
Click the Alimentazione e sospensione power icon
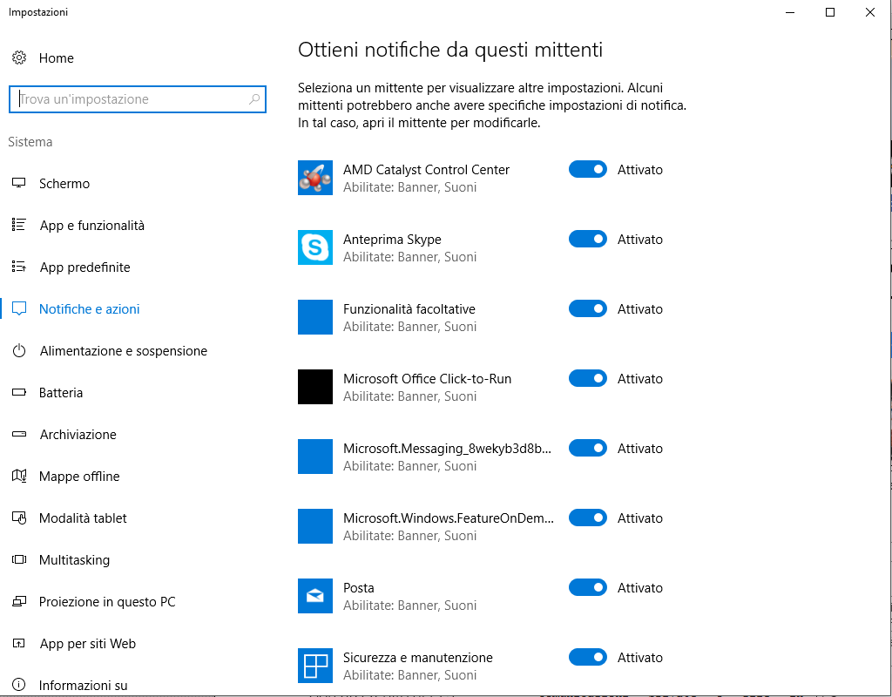pyautogui.click(x=19, y=350)
